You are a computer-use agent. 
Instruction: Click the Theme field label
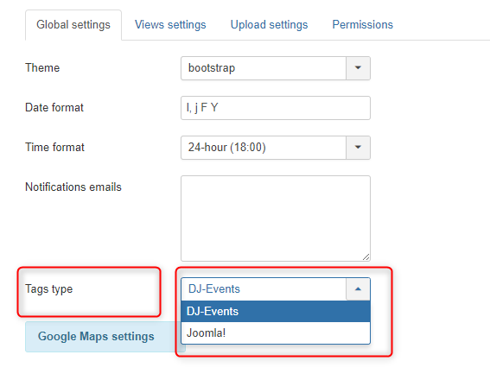coord(42,67)
